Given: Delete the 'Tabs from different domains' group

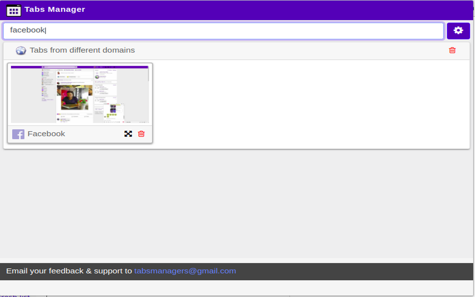Looking at the screenshot, I should [x=452, y=50].
